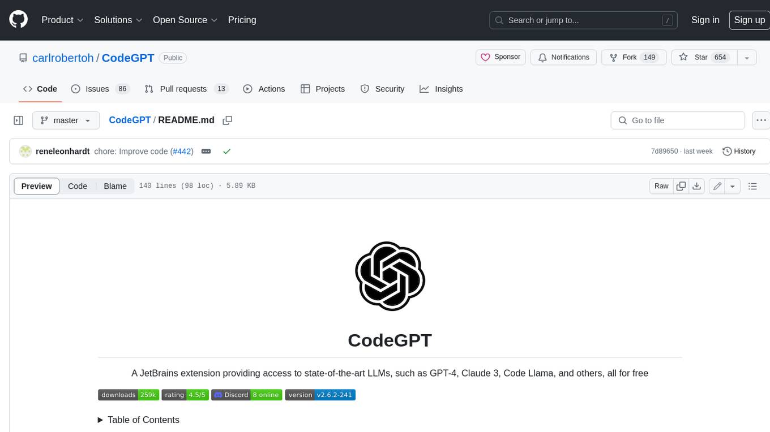
Task: Open the carlrobertoh owner profile
Action: [63, 58]
